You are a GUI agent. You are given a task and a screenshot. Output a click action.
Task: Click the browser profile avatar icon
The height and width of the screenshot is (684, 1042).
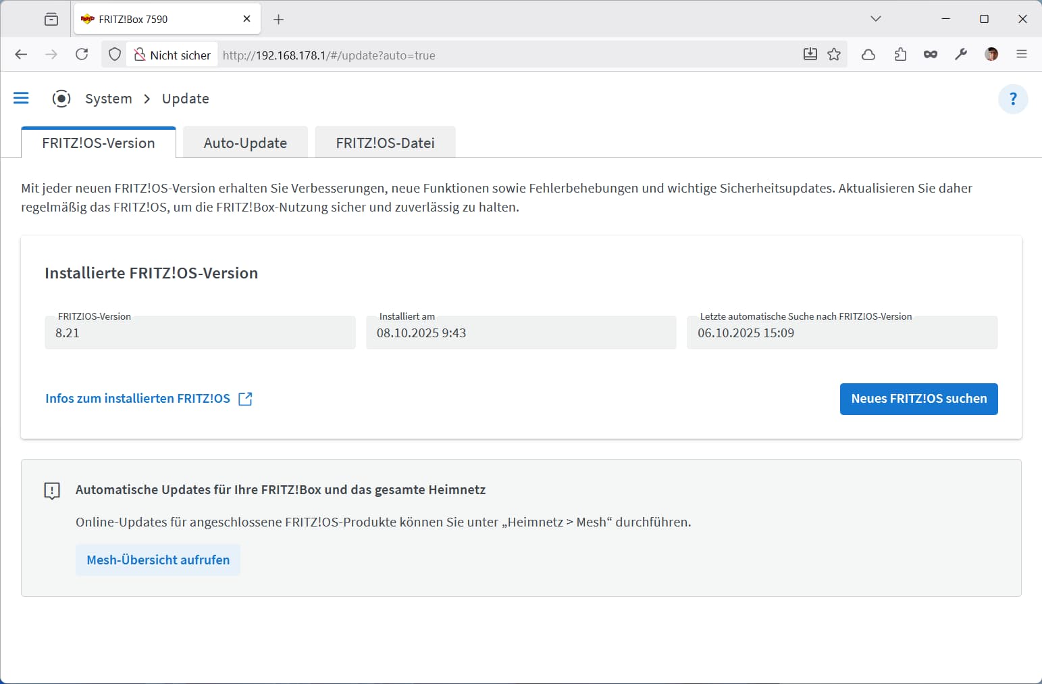click(991, 55)
